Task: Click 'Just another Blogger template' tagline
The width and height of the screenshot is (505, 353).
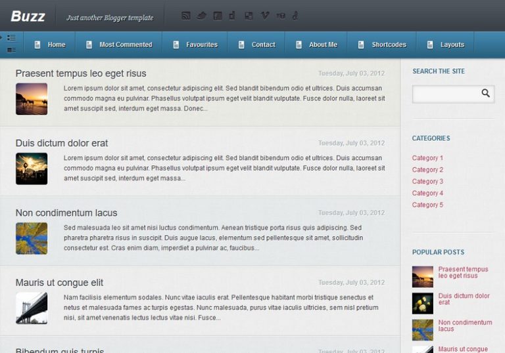Action: tap(110, 18)
